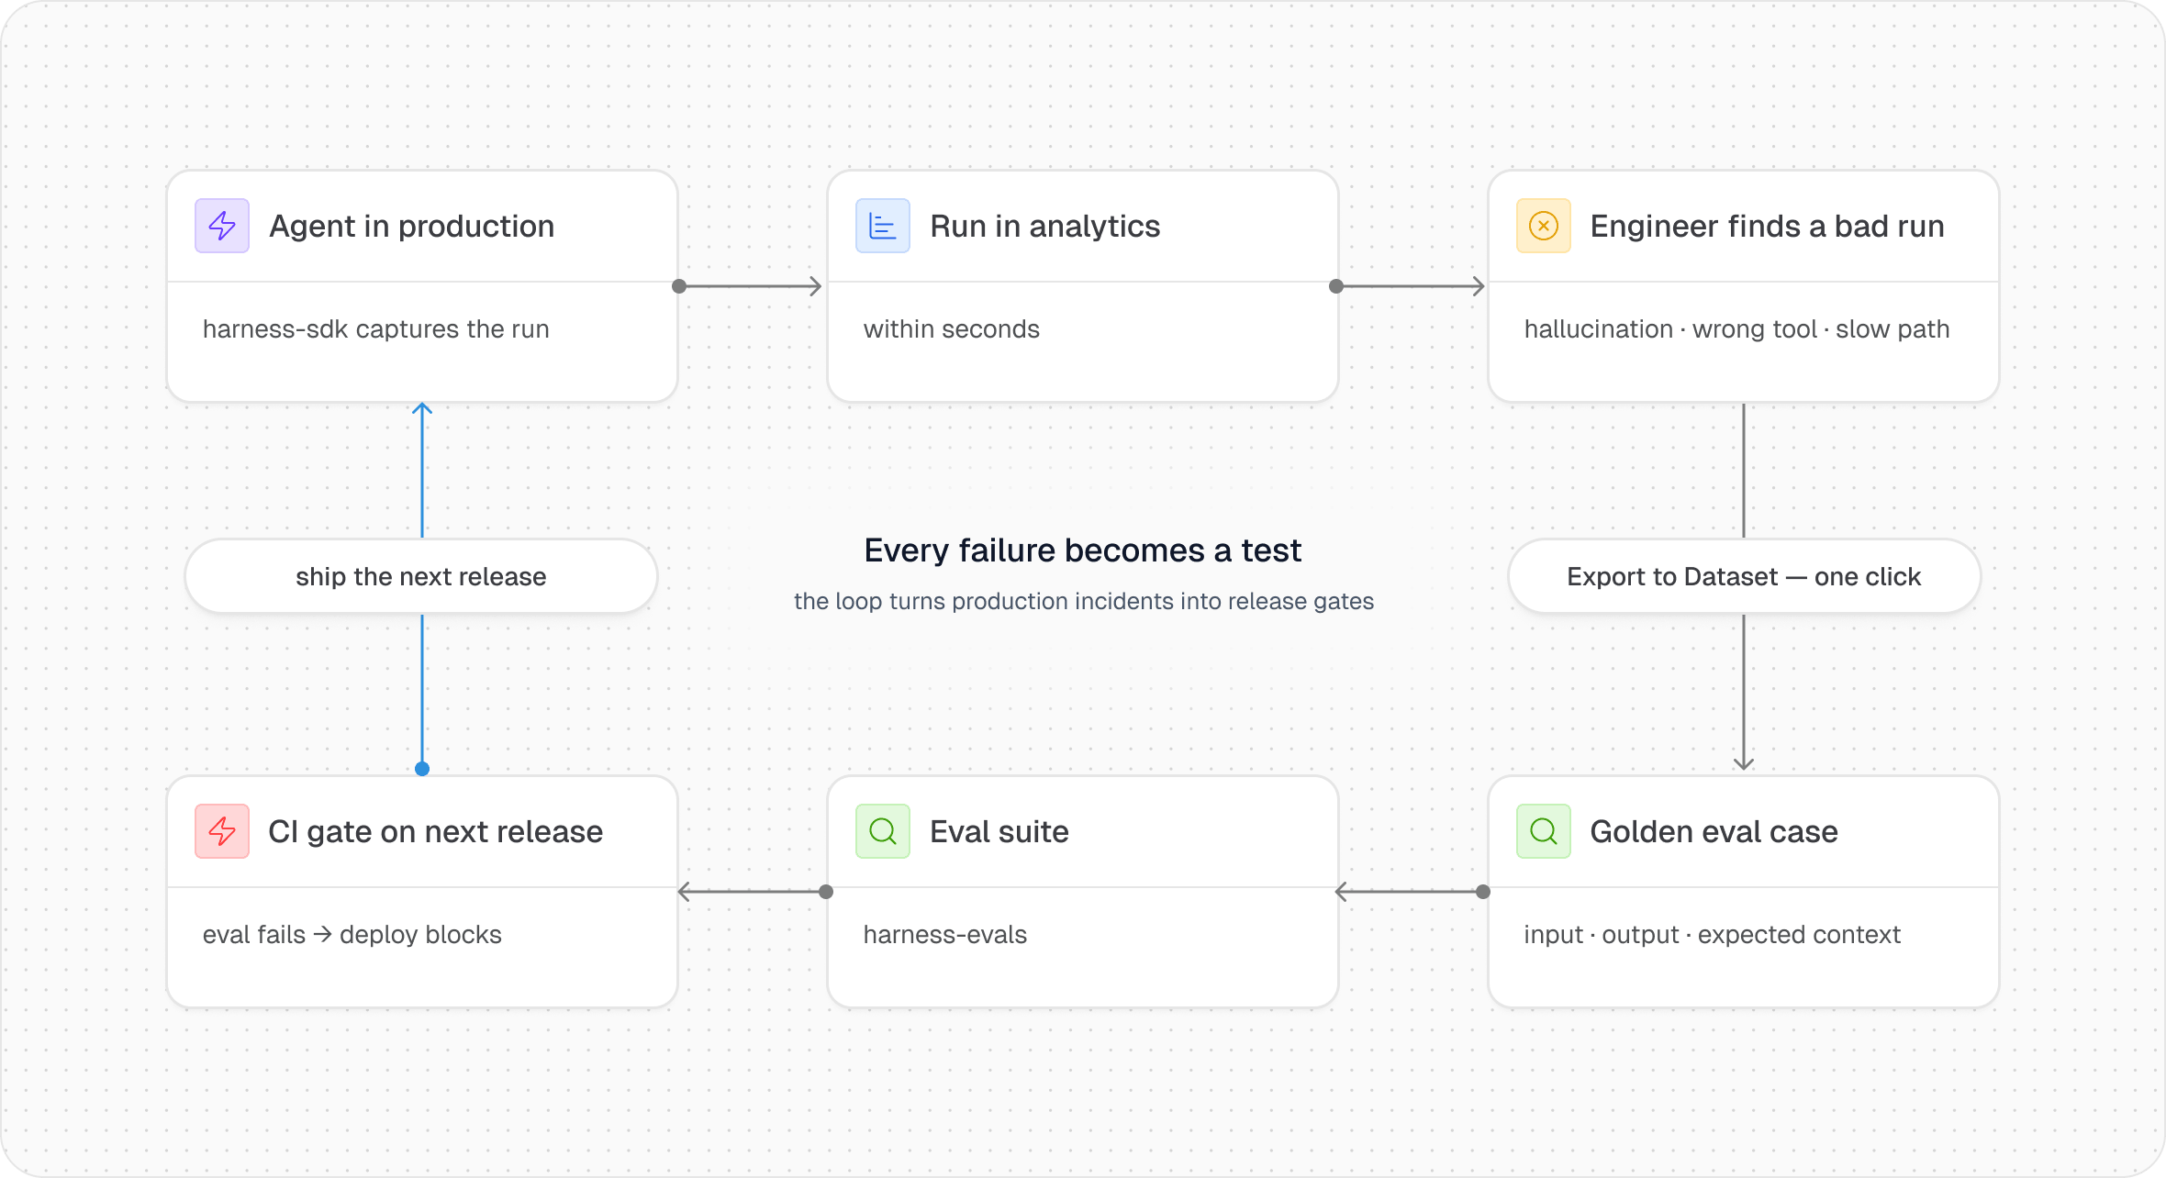Click the orange X-circle icon on Engineer finds a bad run
The width and height of the screenshot is (2166, 1178).
1544,226
